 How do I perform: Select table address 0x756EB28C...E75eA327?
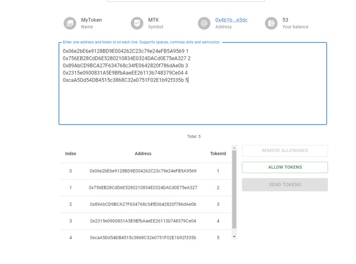point(143,188)
